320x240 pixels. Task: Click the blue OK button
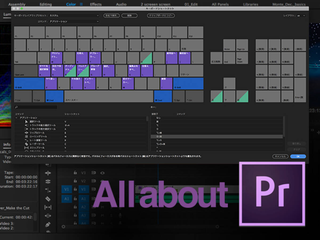(298, 157)
